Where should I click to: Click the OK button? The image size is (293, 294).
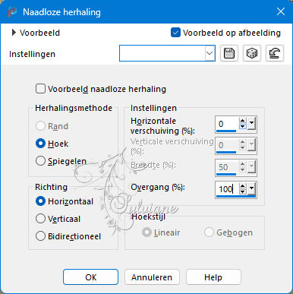(90, 277)
